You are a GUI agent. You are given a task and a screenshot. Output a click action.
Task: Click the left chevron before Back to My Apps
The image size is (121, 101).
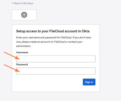pyautogui.click(x=12, y=3)
